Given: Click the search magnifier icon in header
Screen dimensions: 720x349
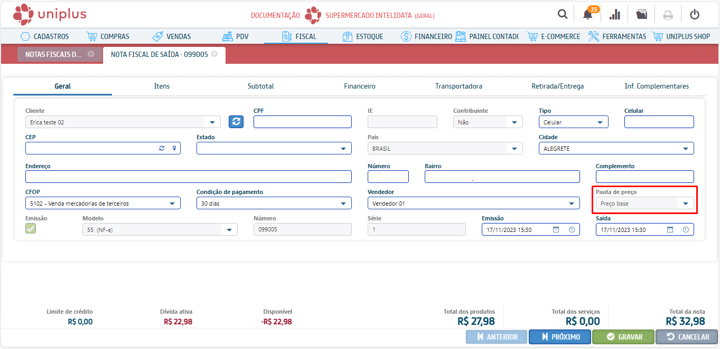Looking at the screenshot, I should coord(563,14).
